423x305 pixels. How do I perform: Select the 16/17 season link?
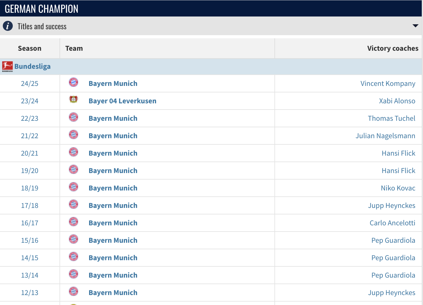30,223
